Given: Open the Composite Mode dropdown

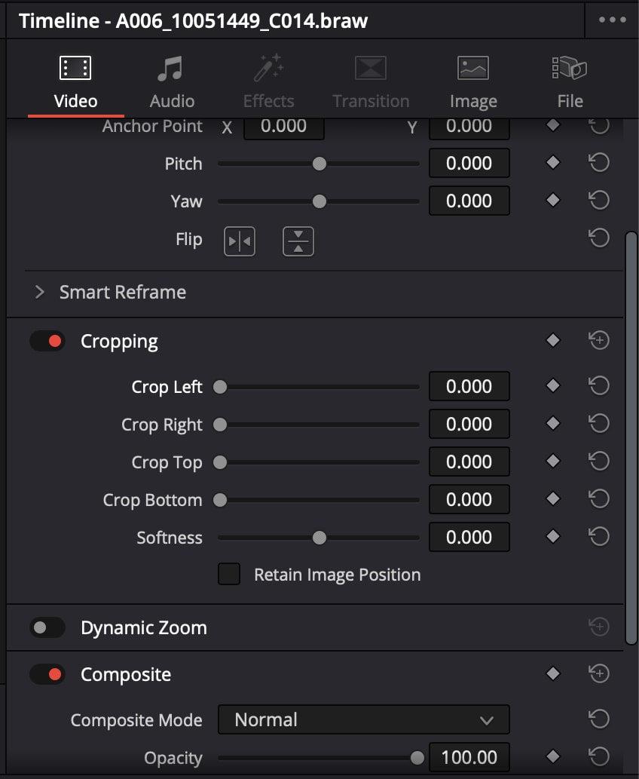Looking at the screenshot, I should click(364, 719).
